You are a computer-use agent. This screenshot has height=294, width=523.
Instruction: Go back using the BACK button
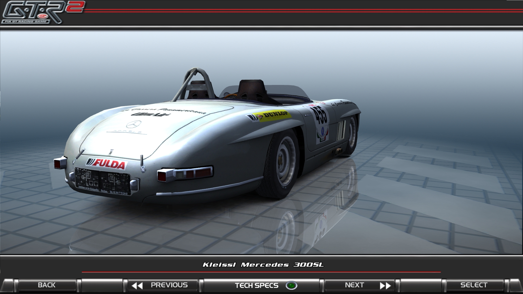[47, 285]
